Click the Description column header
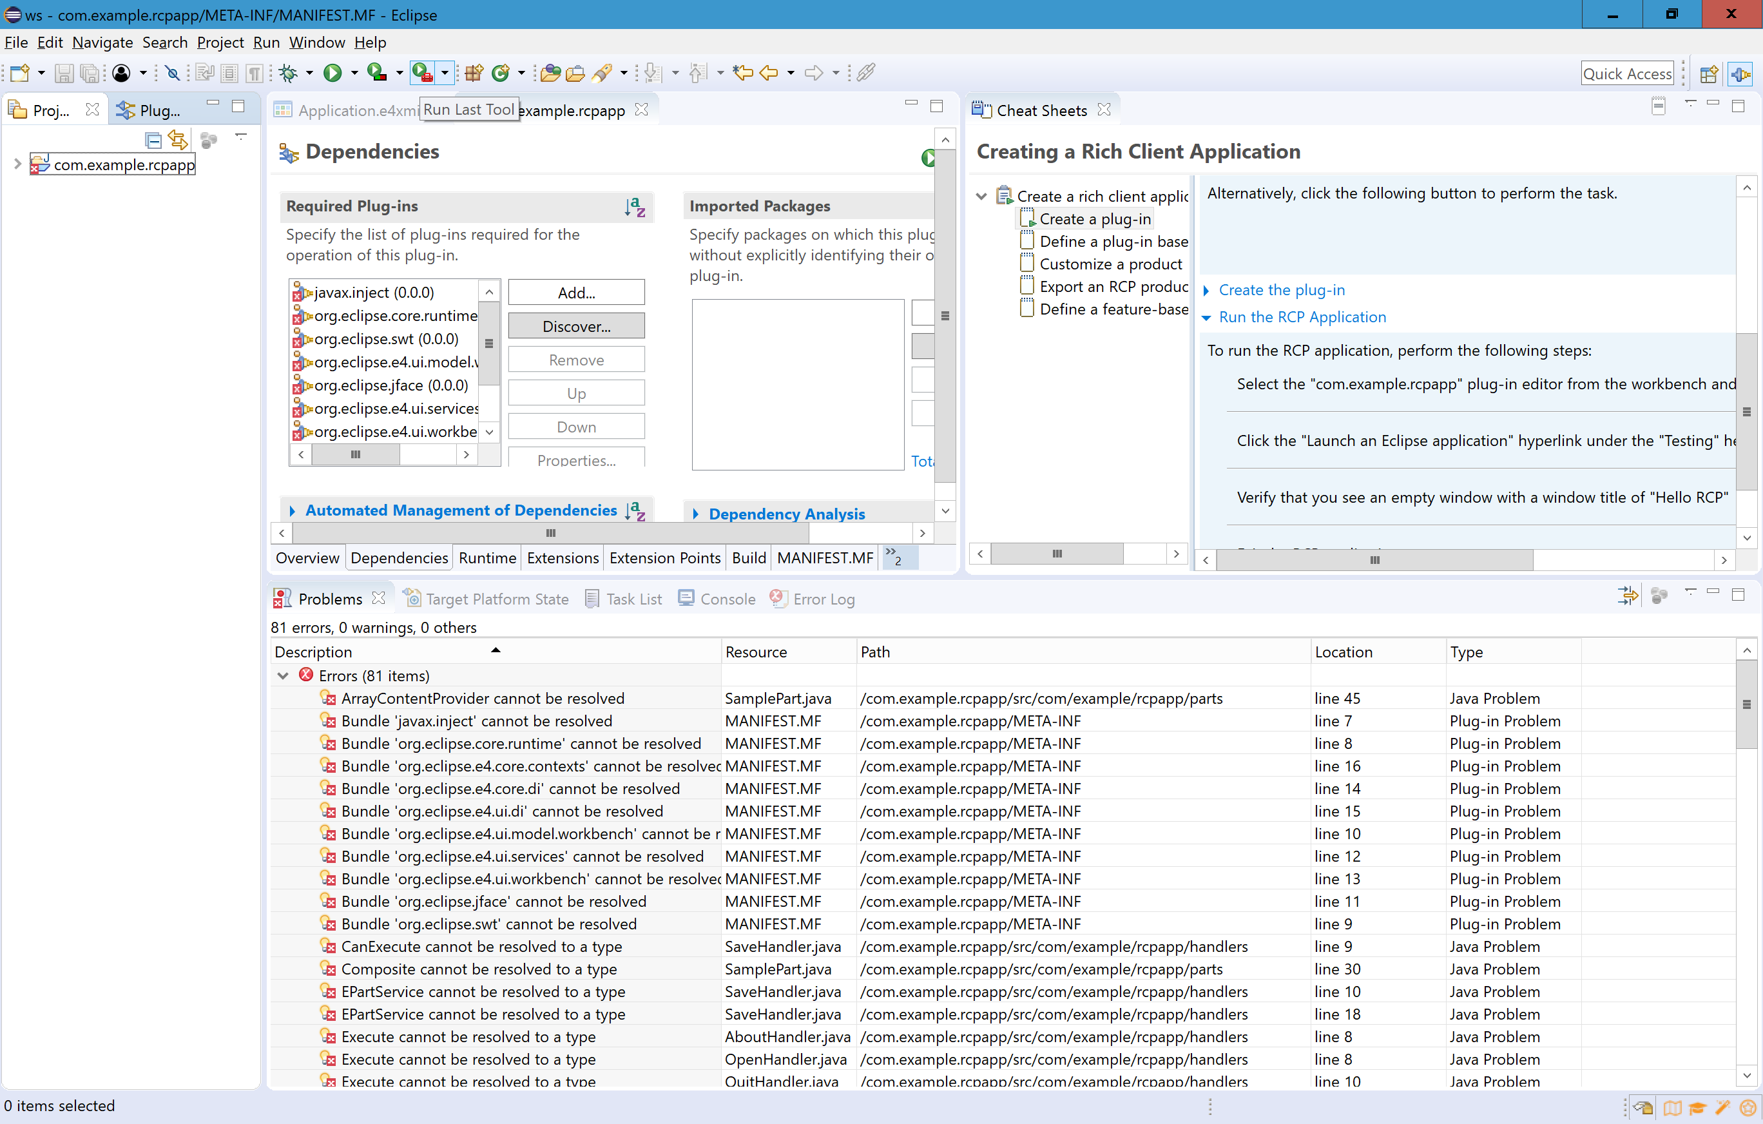 pos(495,652)
